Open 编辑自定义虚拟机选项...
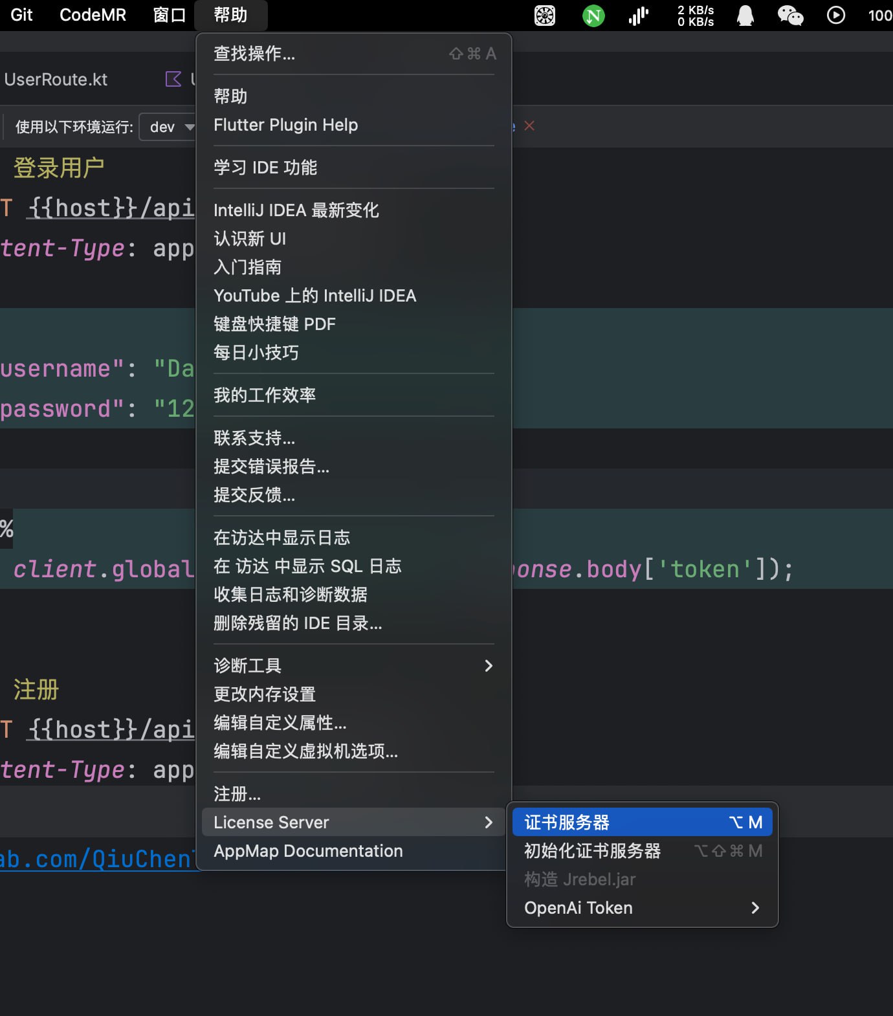 click(x=354, y=751)
